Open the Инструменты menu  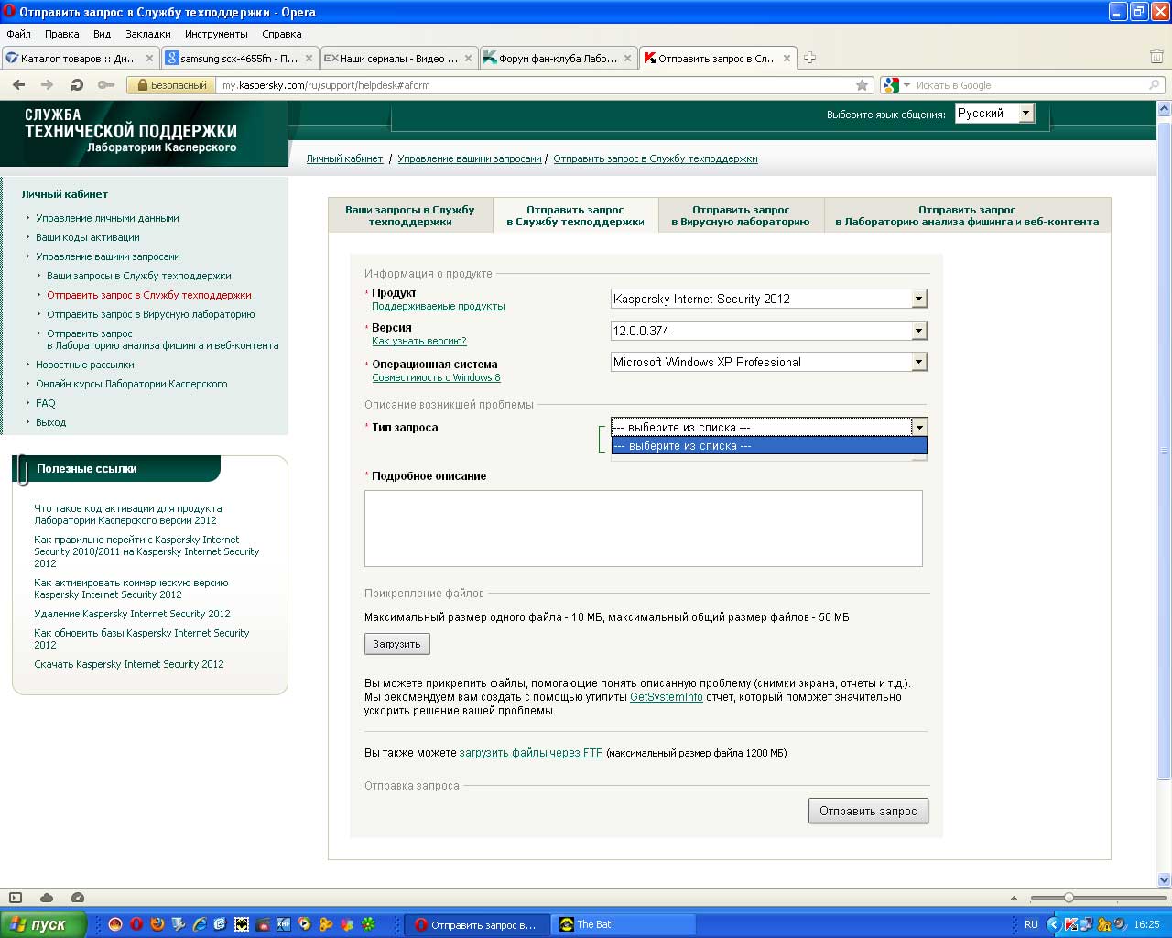tap(216, 34)
